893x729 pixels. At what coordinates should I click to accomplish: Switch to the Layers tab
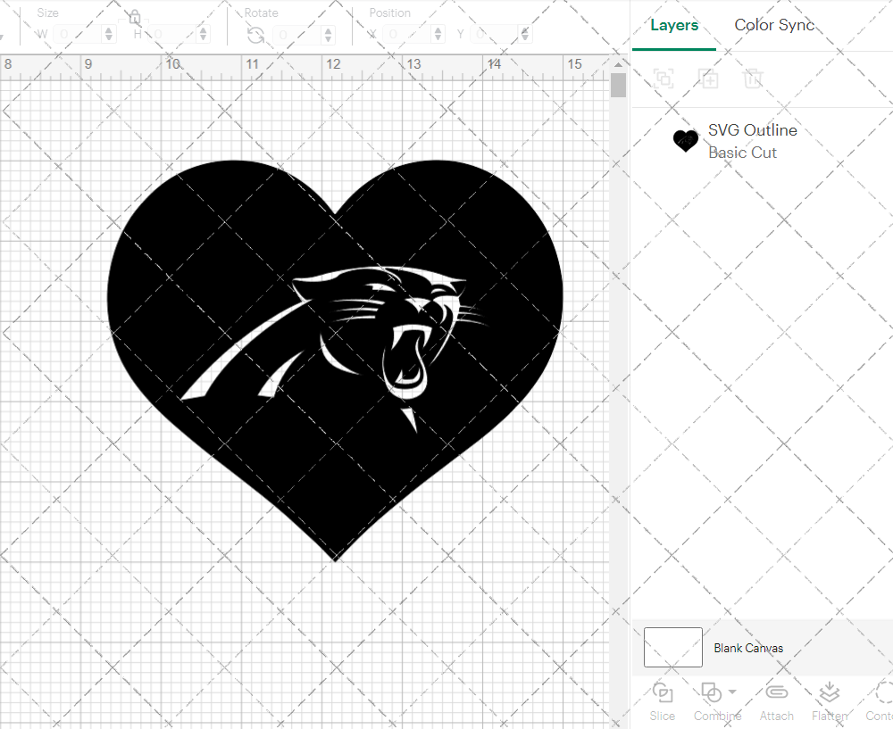coord(674,26)
